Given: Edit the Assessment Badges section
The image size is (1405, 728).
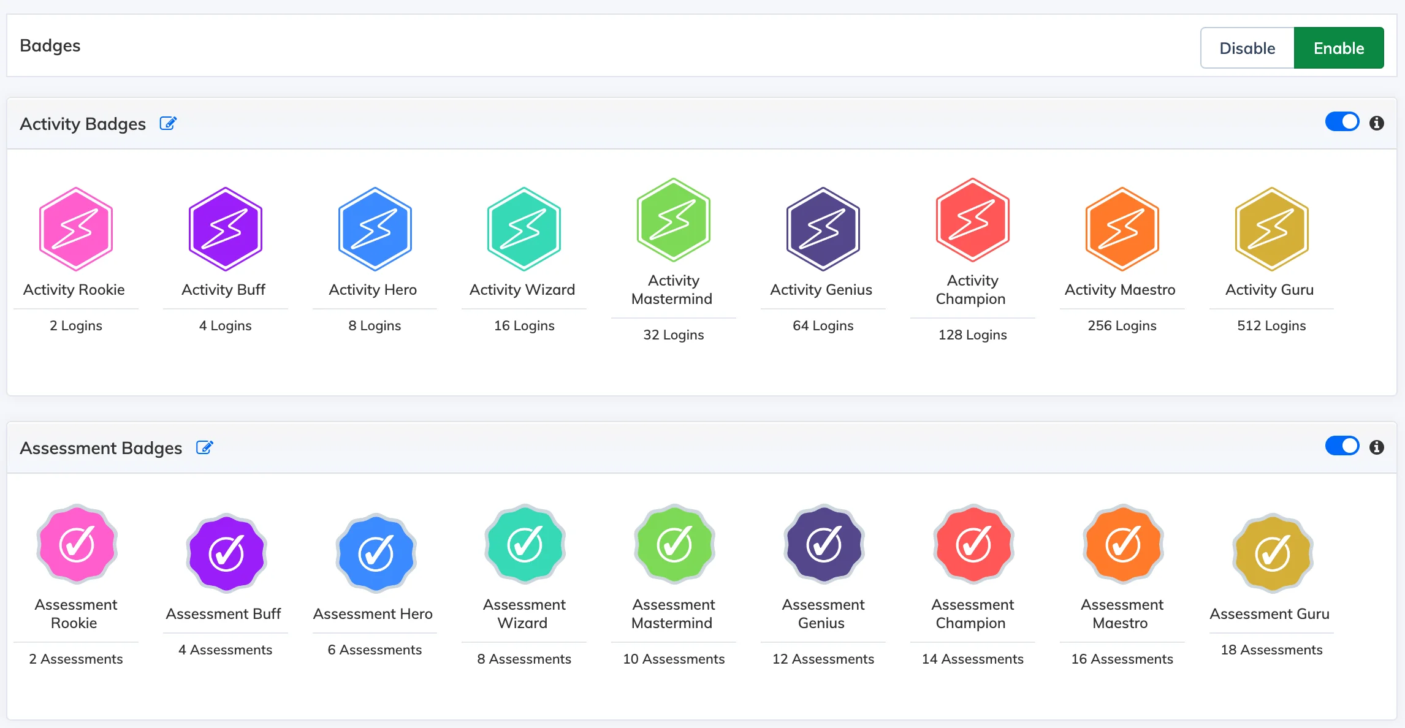Looking at the screenshot, I should (x=204, y=447).
